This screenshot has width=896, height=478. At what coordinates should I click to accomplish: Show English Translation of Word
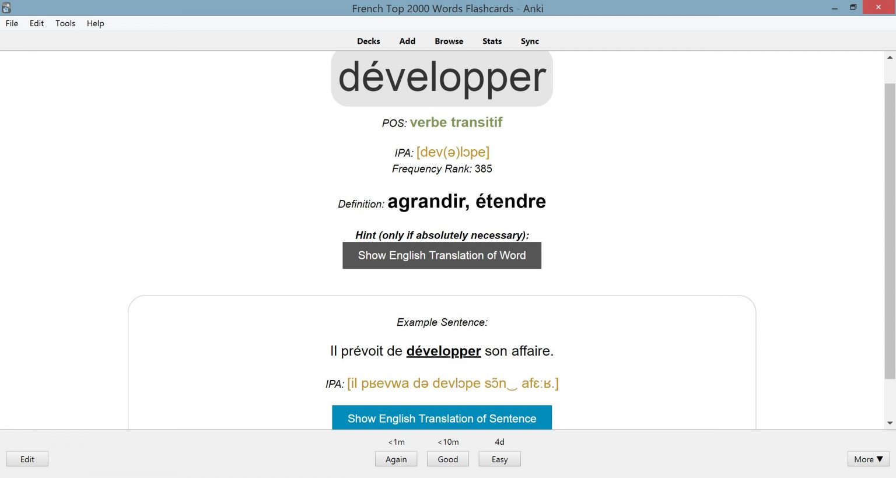pyautogui.click(x=442, y=255)
